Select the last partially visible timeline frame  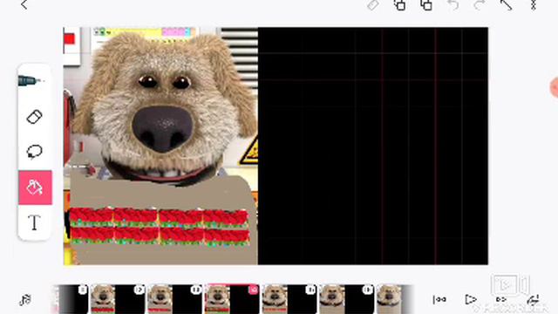[x=394, y=299]
